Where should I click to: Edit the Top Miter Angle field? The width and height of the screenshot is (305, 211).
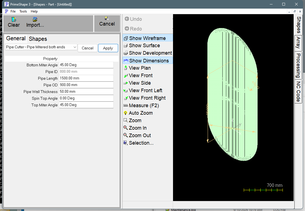[x=86, y=105]
